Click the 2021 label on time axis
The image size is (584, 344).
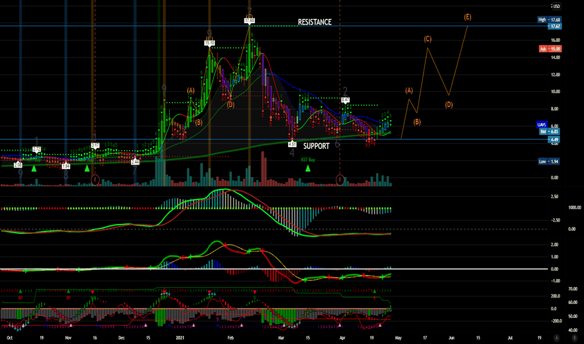pos(180,338)
